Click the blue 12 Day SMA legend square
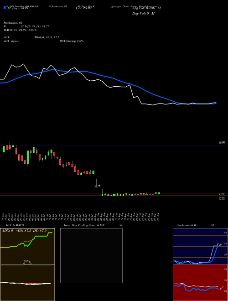228x301 pixels. point(5,7)
